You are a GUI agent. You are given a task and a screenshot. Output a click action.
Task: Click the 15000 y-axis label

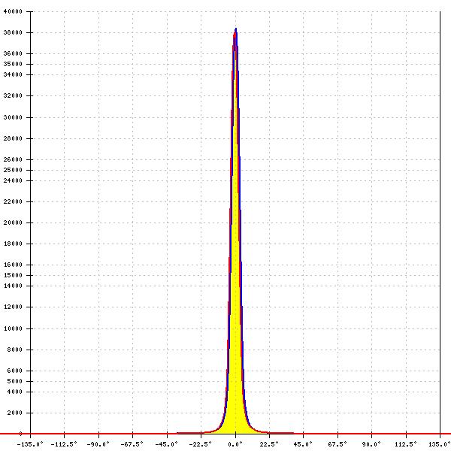(13, 275)
